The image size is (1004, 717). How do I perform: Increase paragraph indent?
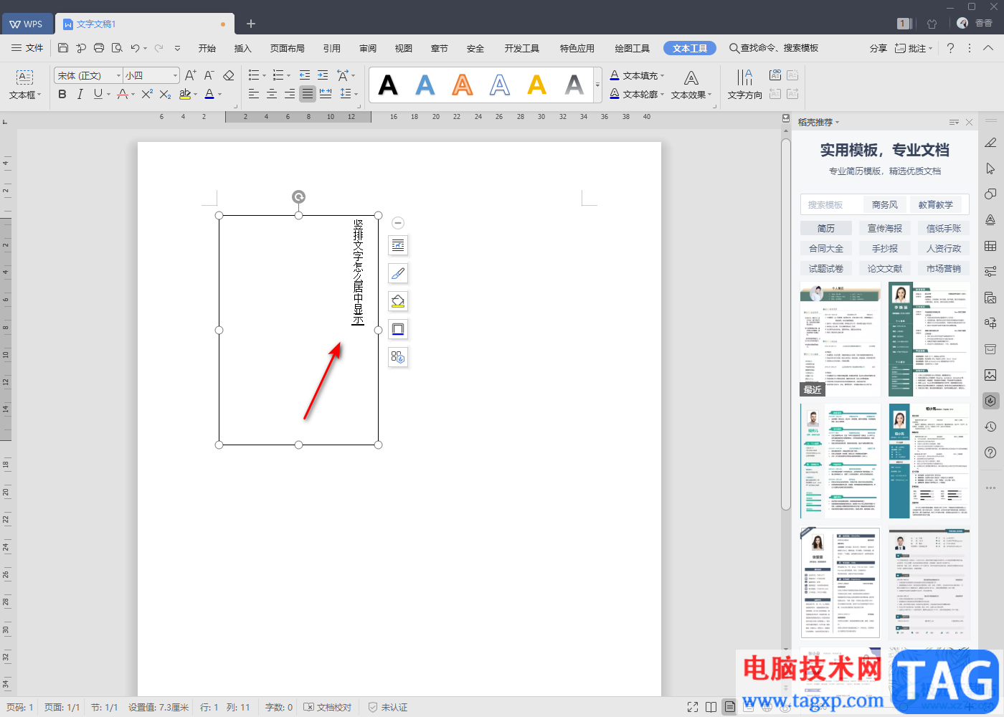coord(323,75)
